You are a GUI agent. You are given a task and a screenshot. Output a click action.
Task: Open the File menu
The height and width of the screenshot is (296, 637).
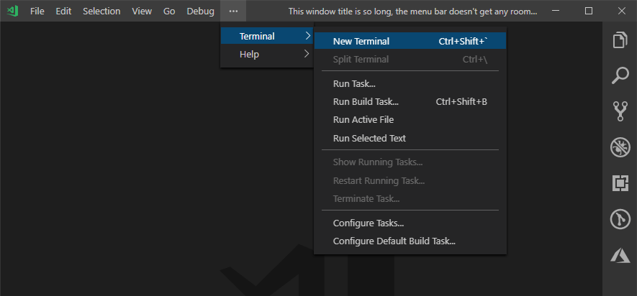(37, 11)
